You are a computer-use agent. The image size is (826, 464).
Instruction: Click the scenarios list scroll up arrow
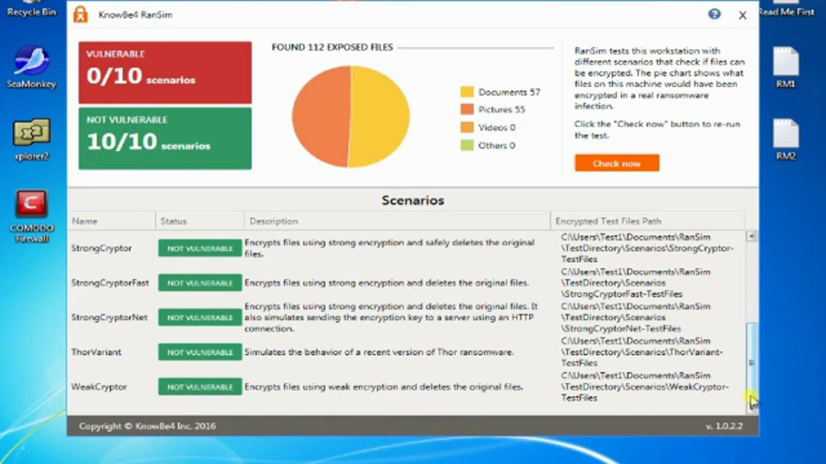(751, 237)
